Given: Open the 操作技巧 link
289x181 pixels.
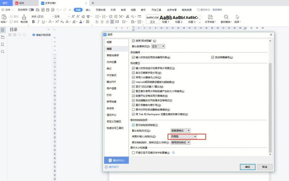Looking at the screenshot, I should (112, 167).
